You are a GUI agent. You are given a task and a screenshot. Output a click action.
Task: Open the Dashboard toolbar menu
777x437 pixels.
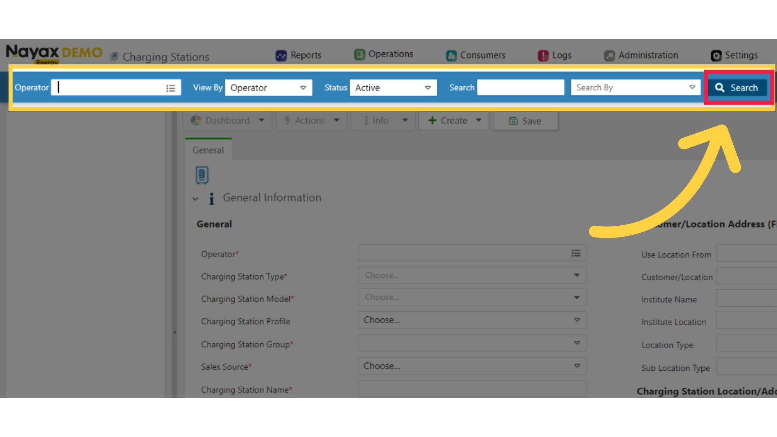(227, 121)
